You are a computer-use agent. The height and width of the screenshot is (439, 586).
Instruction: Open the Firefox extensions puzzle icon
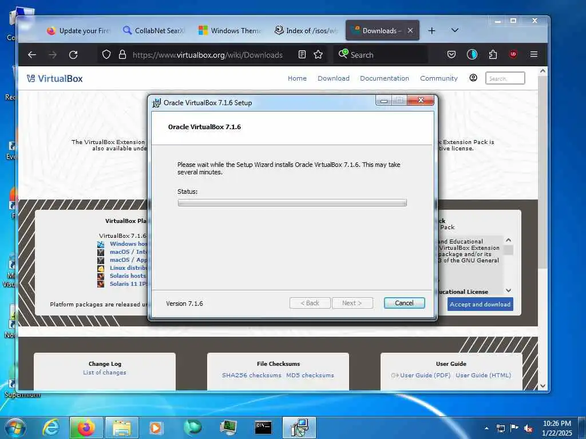[493, 55]
